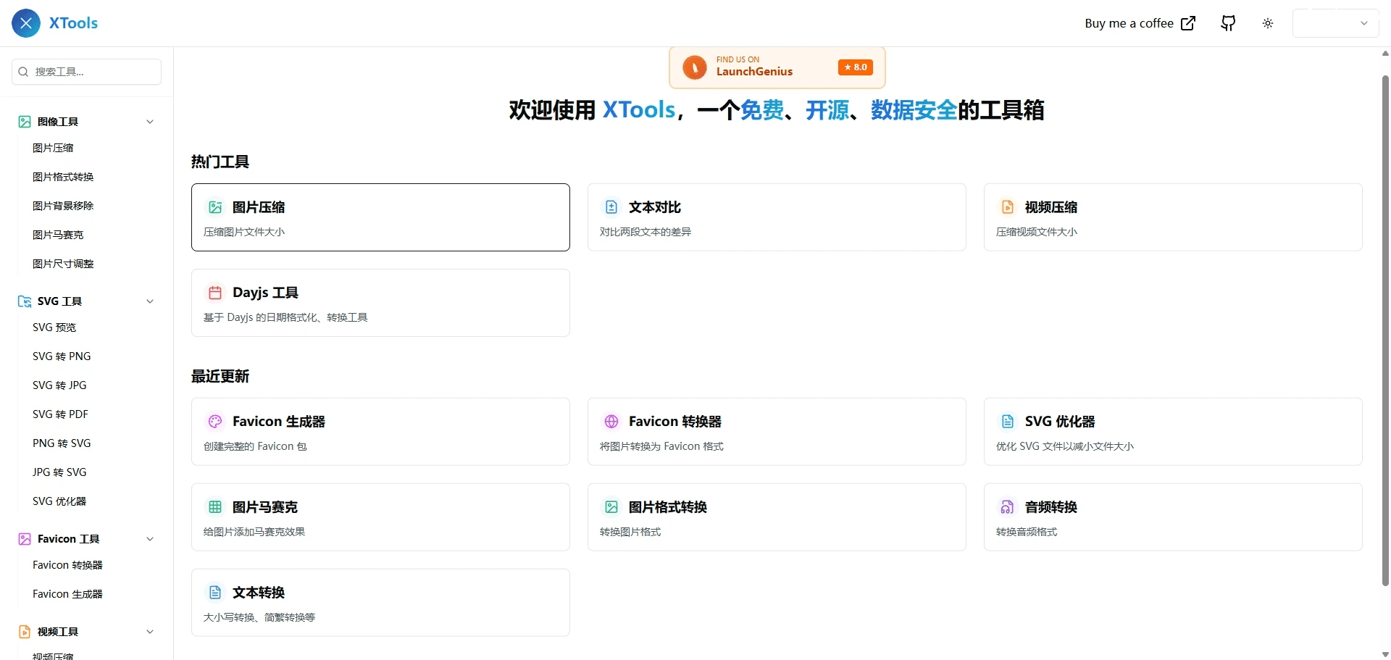
Task: Open the 图片格式转换 card title
Action: click(x=668, y=507)
